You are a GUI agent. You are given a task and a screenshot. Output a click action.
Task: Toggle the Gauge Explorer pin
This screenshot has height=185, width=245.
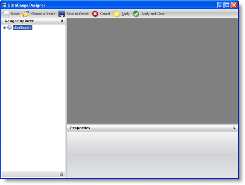62,21
